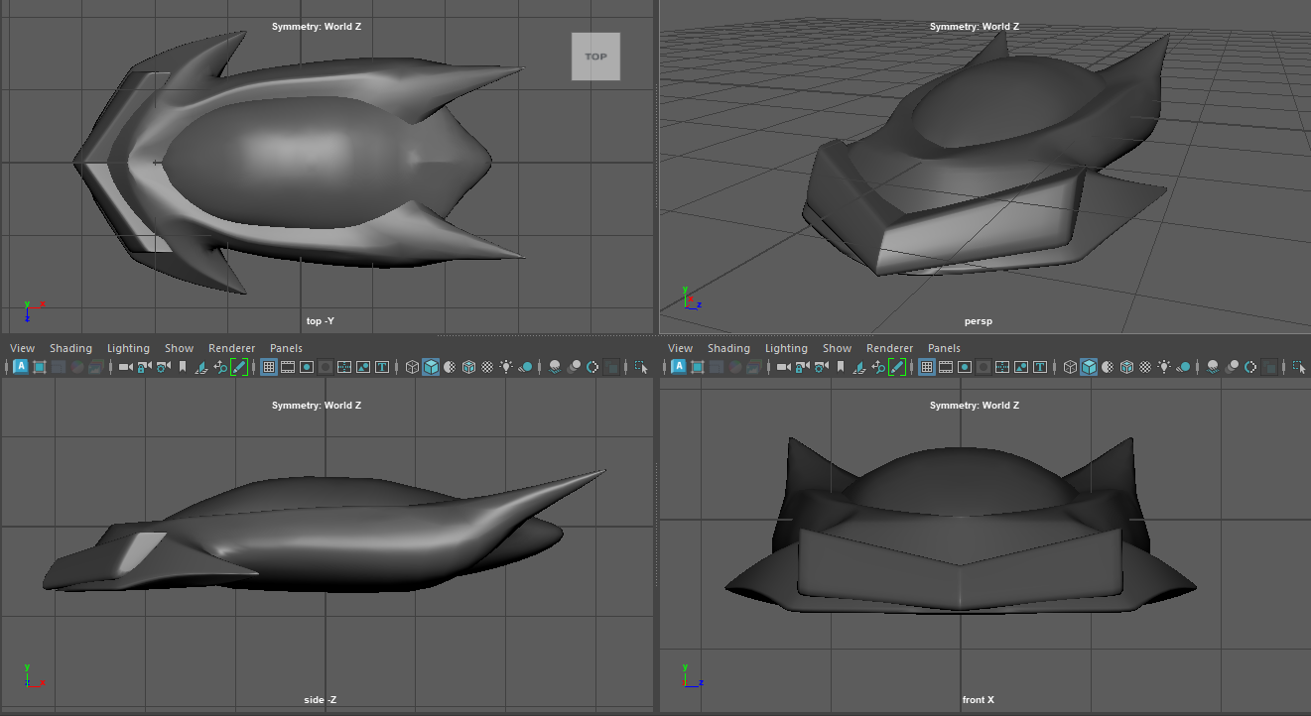
Task: Click Lock Camera icon in front view toolbar
Action: pyautogui.click(x=802, y=367)
